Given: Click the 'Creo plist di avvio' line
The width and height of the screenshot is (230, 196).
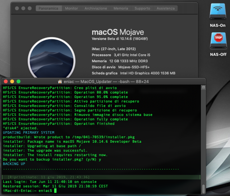Looking at the screenshot, I should pyautogui.click(x=60, y=88).
